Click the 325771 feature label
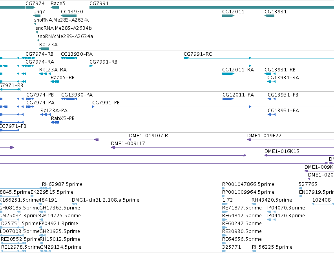This screenshot has width=334, height=253. coord(231,247)
